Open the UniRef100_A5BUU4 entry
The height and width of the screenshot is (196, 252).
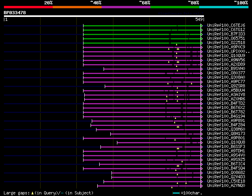(226, 90)
